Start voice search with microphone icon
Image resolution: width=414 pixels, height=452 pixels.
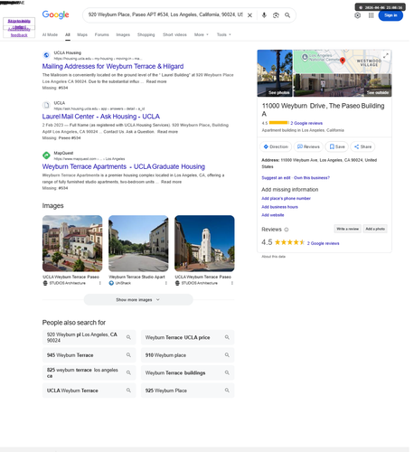click(264, 15)
